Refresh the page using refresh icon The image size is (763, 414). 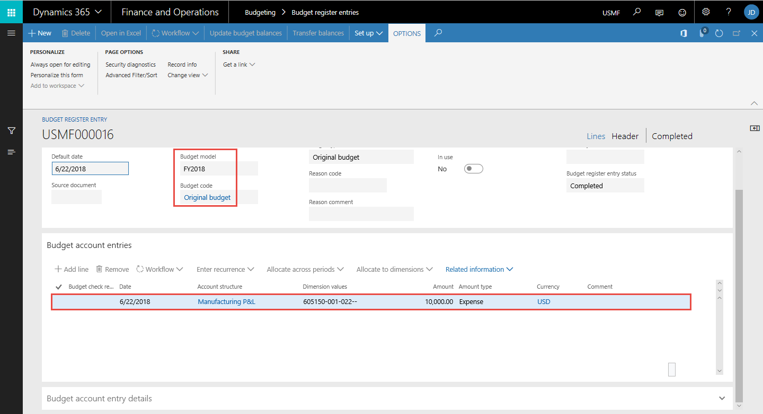[x=719, y=33]
